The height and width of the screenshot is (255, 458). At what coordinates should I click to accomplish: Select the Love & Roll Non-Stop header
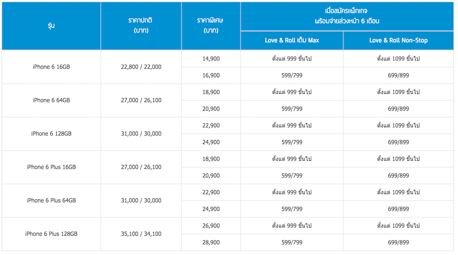(x=398, y=40)
